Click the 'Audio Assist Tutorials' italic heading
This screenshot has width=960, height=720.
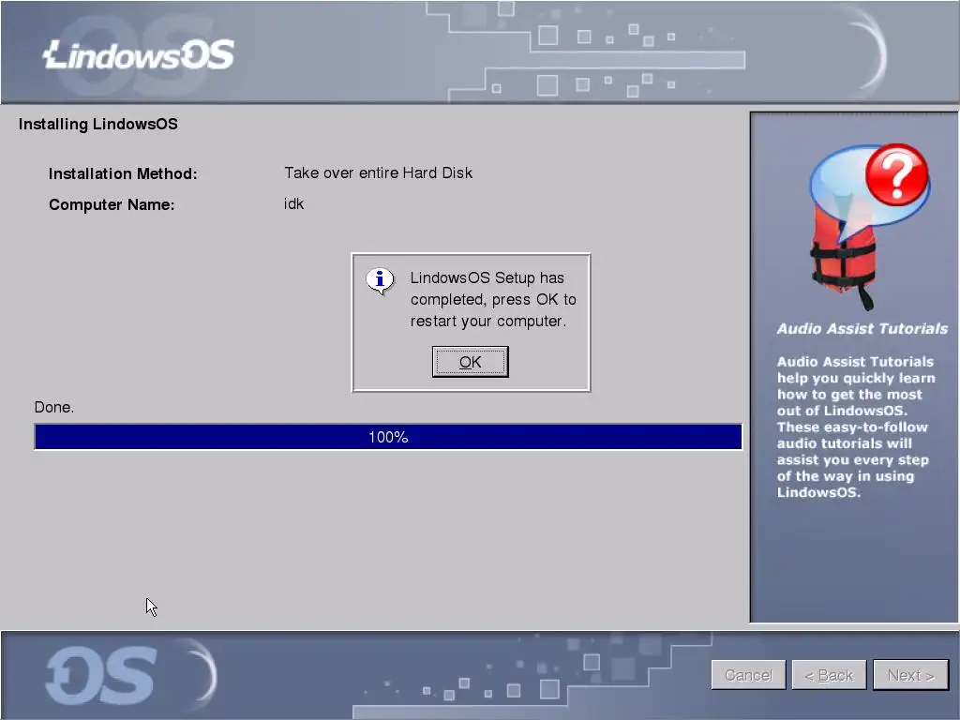point(862,329)
